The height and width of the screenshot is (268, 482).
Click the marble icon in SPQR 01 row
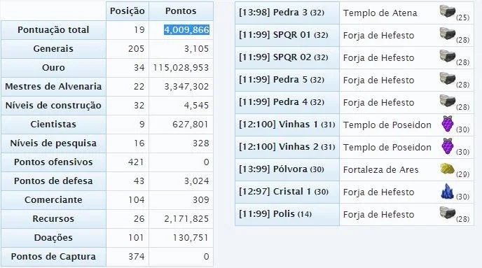click(x=447, y=34)
